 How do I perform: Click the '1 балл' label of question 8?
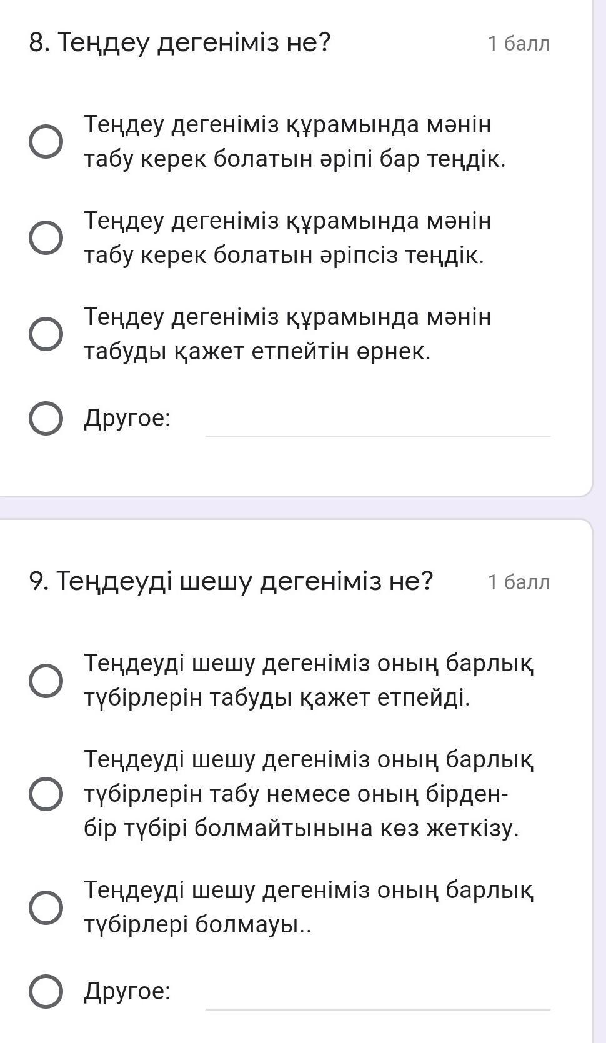coord(519,44)
